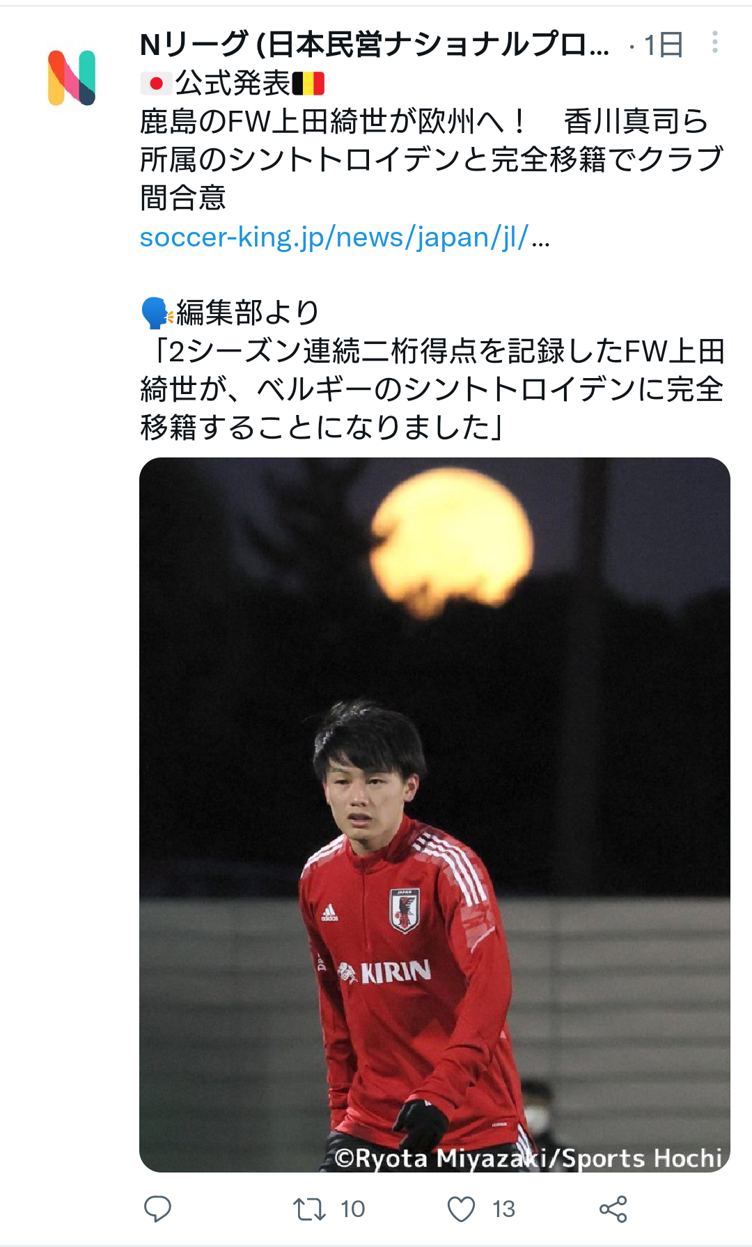
Task: Like the tweet with the heart icon
Action: point(461,1209)
